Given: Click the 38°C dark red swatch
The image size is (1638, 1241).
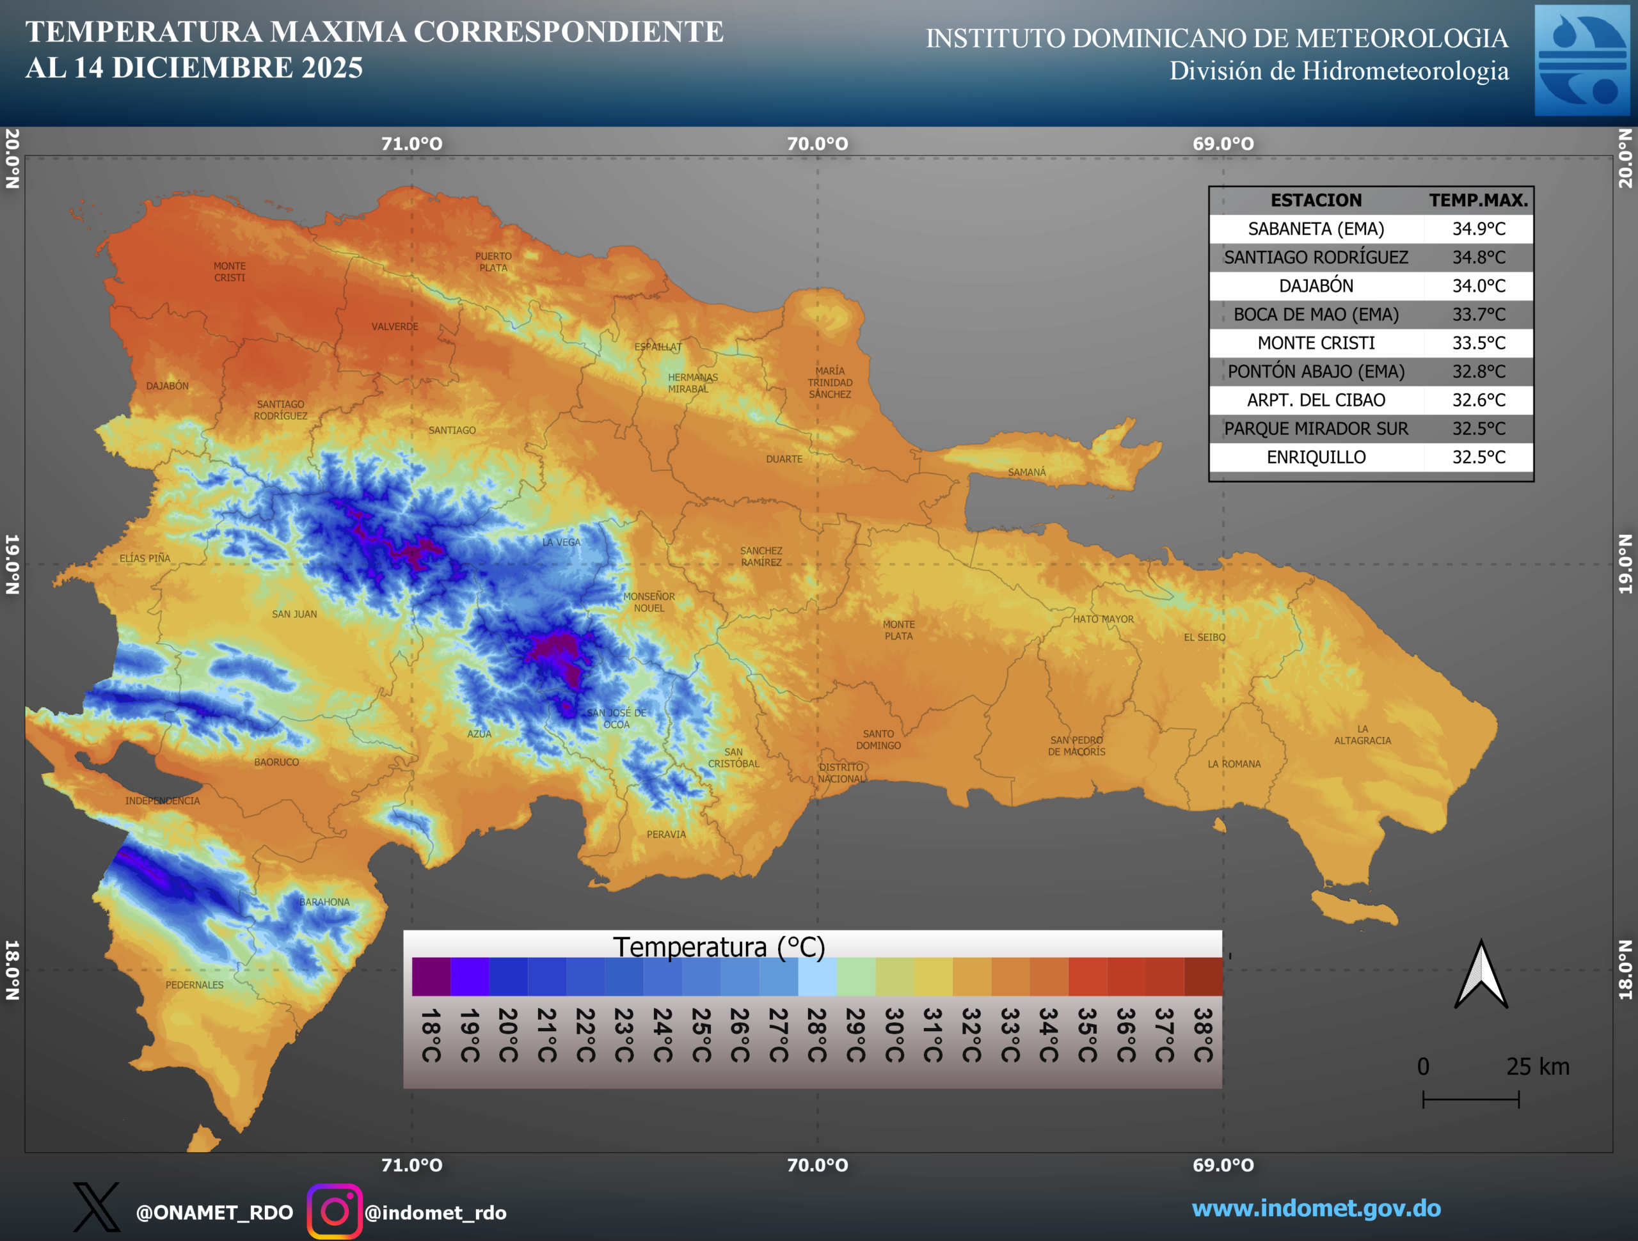Looking at the screenshot, I should (x=1204, y=977).
